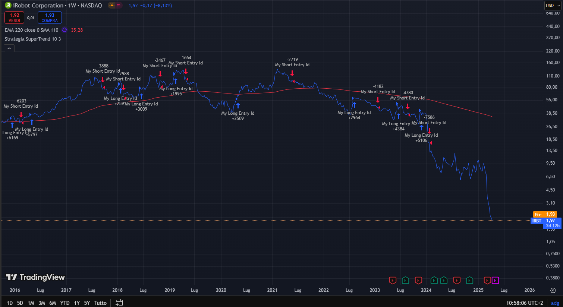
Task: Select the 1M time range
Action: [31, 303]
